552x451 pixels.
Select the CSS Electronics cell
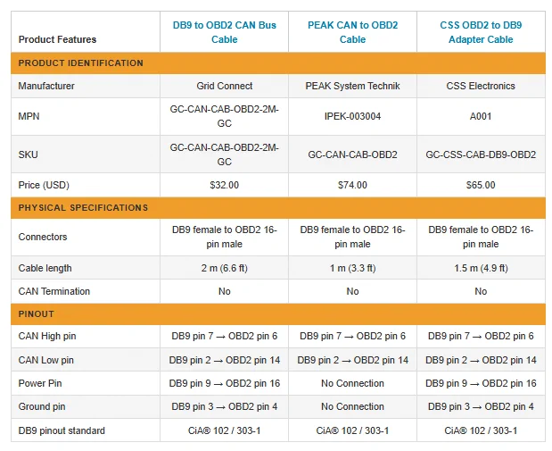481,86
